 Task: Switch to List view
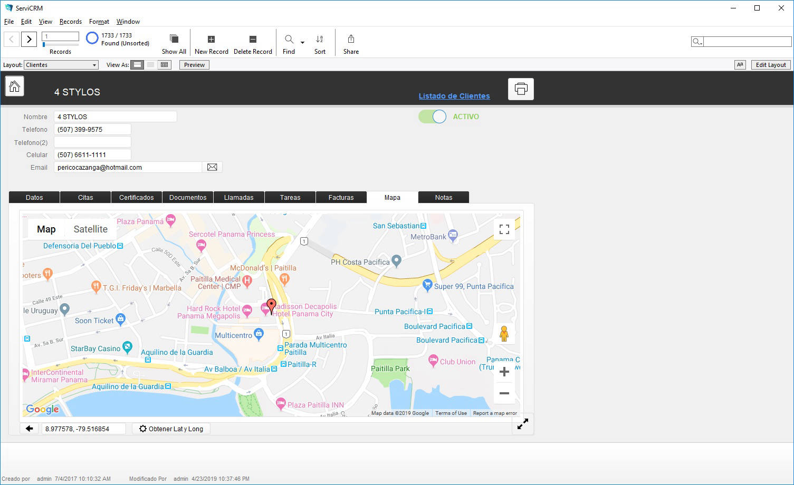pos(151,65)
